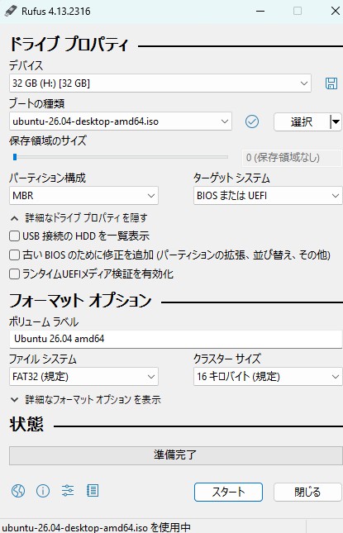Click the 保存領域のサイズ label
This screenshot has width=343, height=533.
click(48, 140)
